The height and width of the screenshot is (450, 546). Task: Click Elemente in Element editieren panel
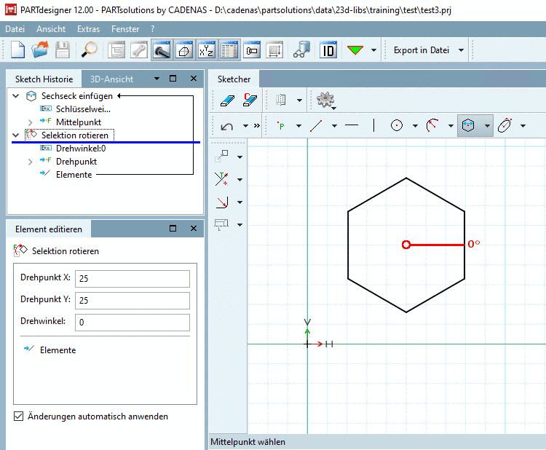(58, 350)
